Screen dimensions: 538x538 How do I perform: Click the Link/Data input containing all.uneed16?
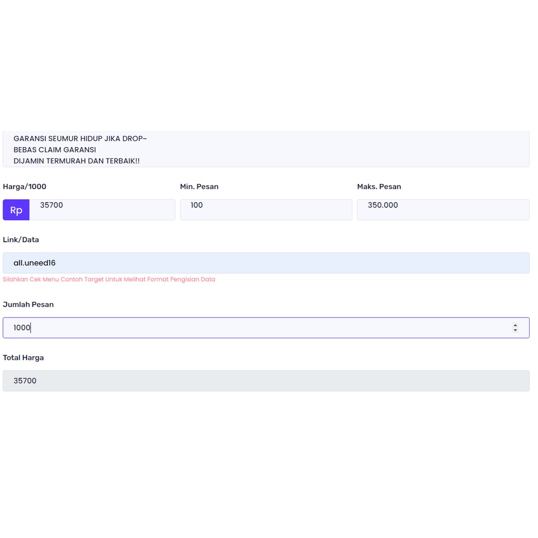point(266,263)
